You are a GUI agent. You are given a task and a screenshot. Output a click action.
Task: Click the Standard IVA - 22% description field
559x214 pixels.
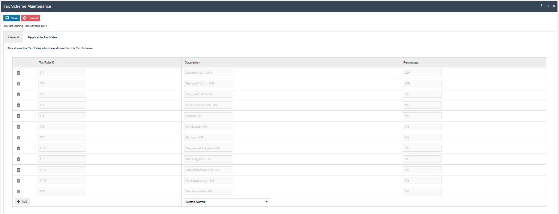pos(208,73)
